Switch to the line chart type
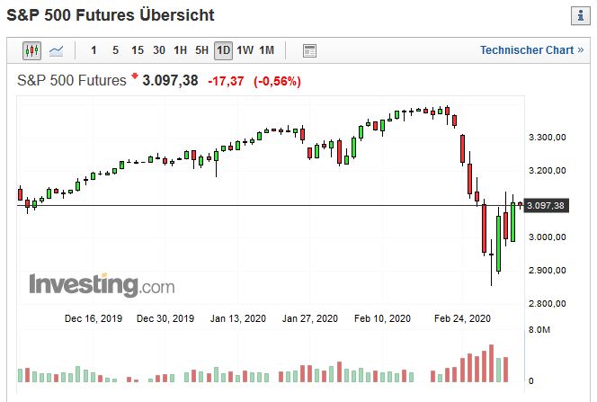The image size is (597, 402). (56, 50)
